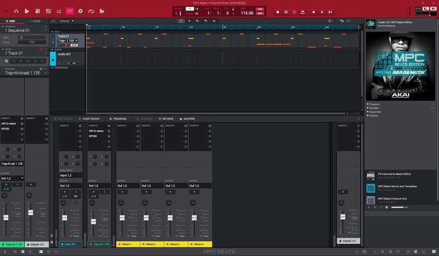Click the TAP tempo button
This screenshot has height=256, width=439.
[x=260, y=9]
